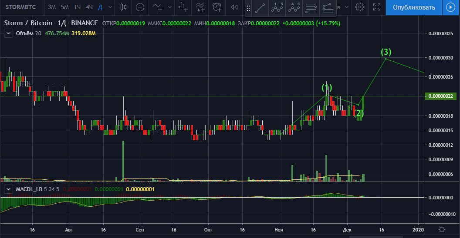Click the 476.754M volume value

[57, 33]
